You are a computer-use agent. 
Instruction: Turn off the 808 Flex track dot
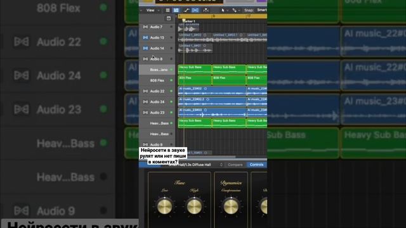tap(171, 80)
